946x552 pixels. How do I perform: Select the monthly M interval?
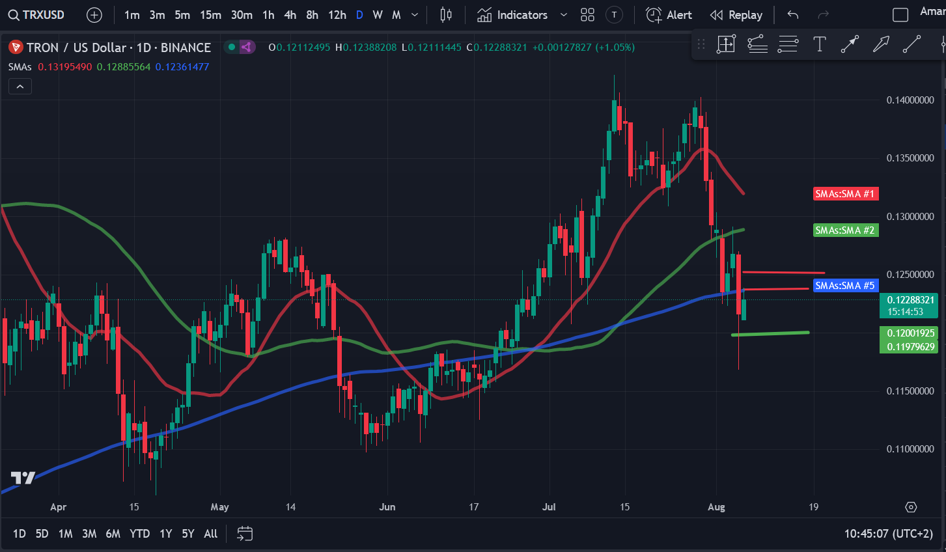(x=396, y=15)
